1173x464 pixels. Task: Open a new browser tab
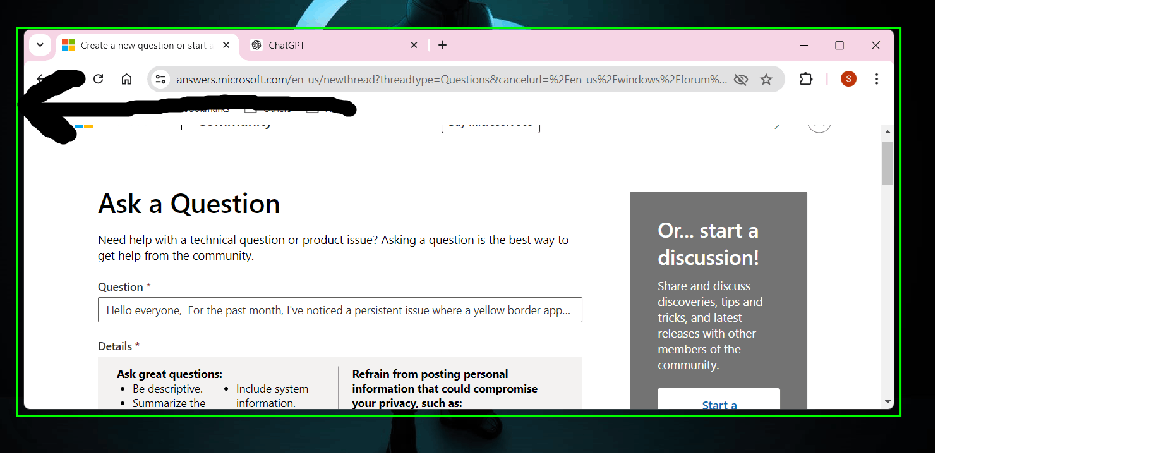(443, 45)
